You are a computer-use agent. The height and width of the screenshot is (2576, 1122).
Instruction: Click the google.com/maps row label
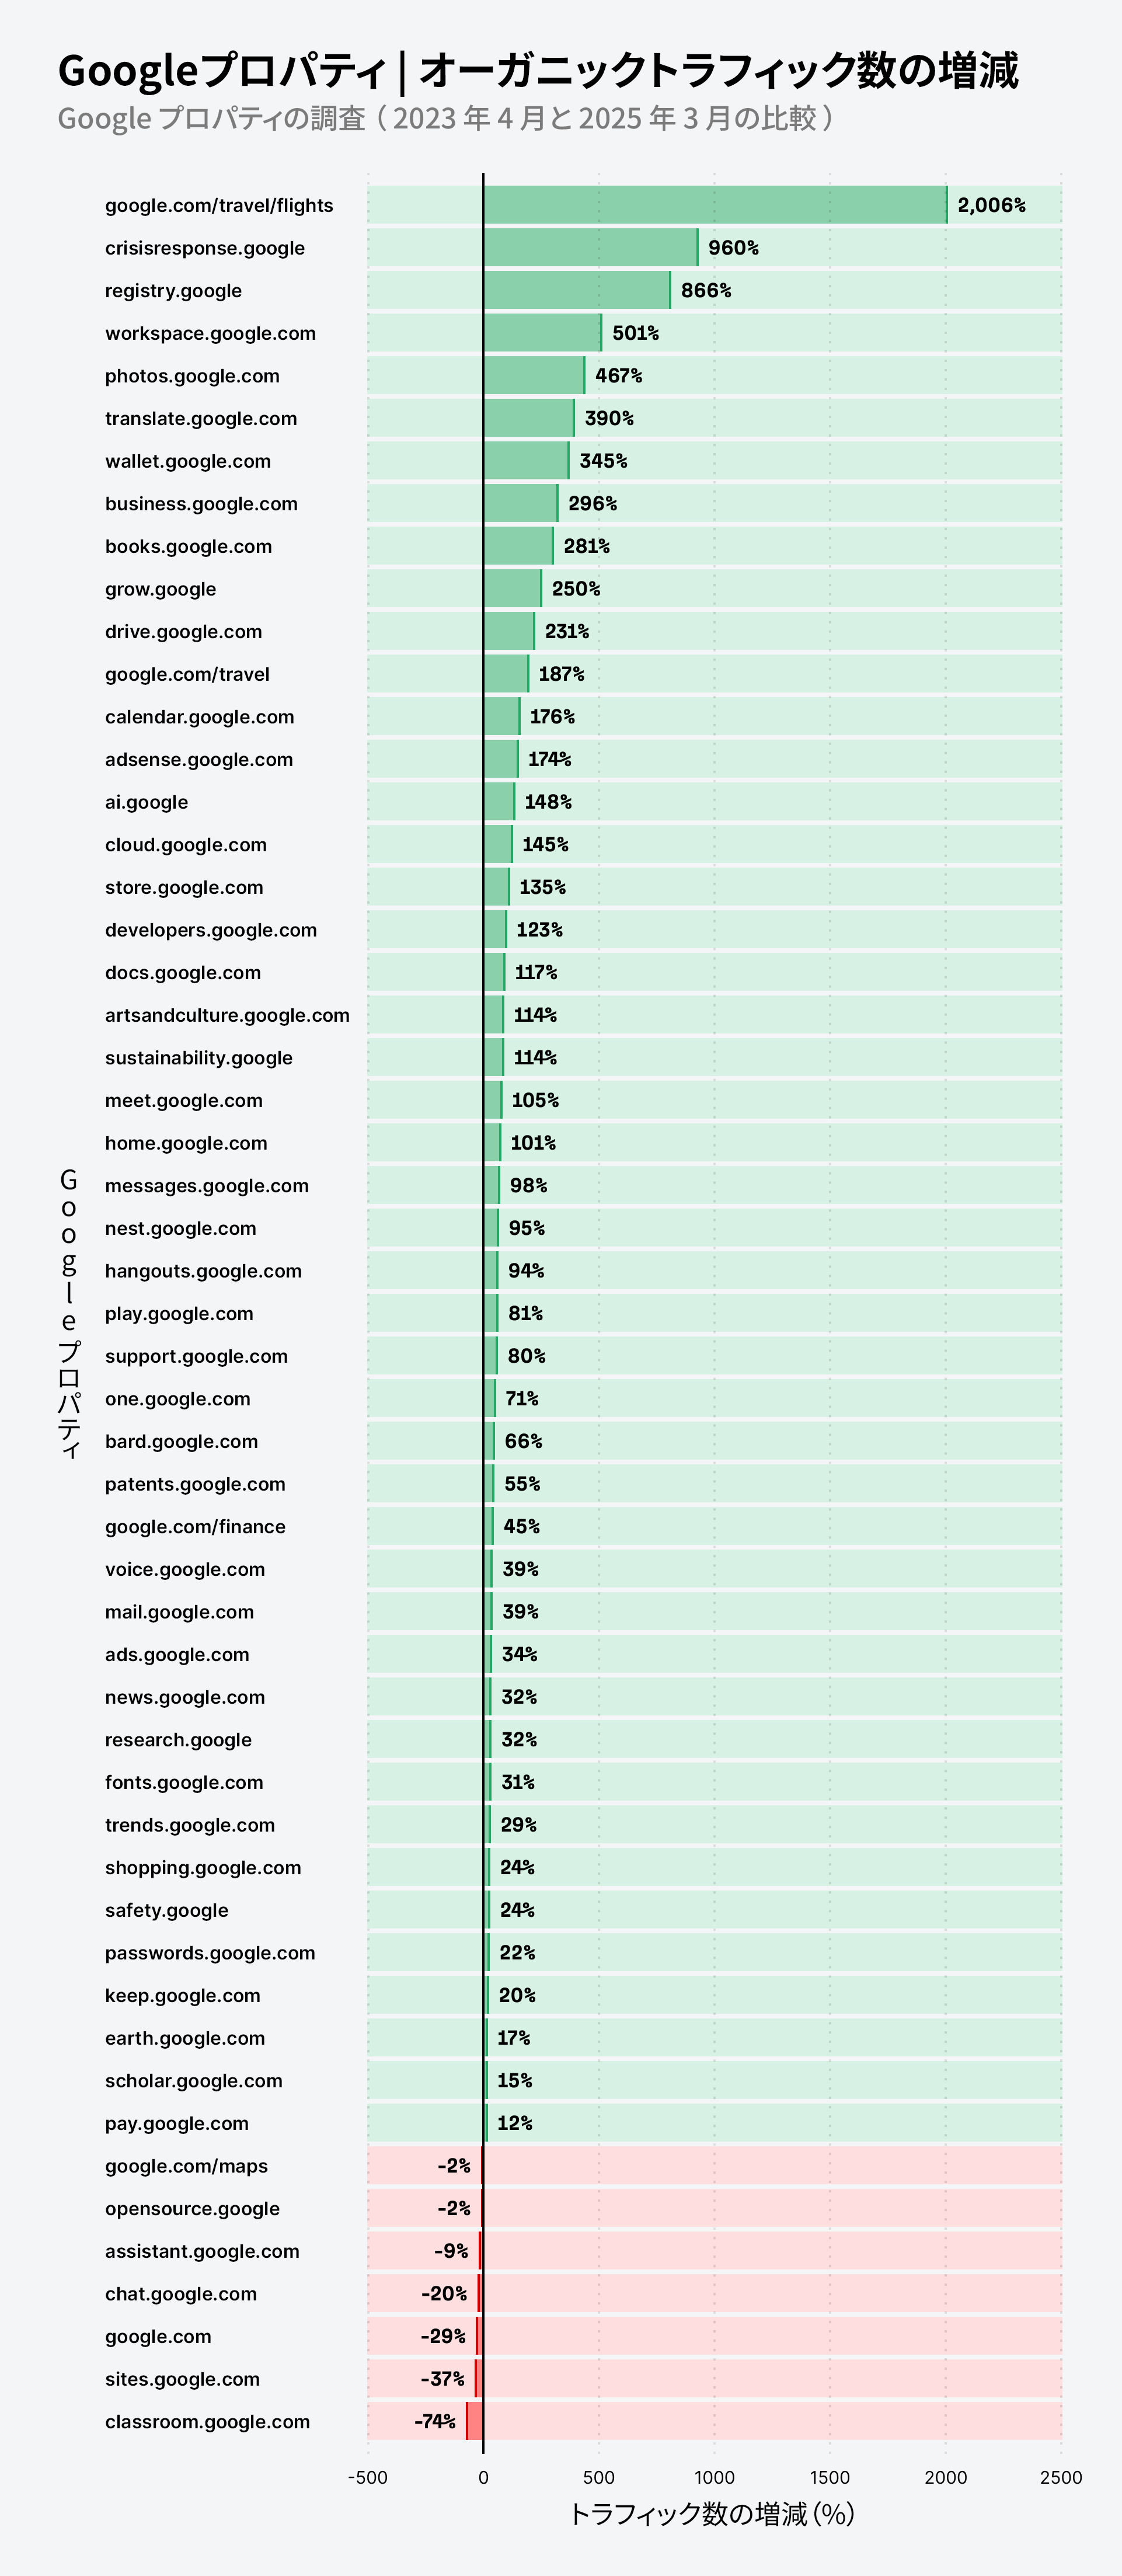point(186,2166)
